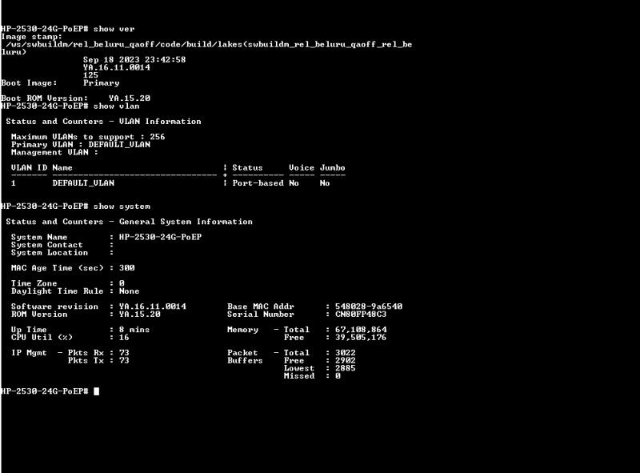640x473 pixels.
Task: Click the build number '125'
Action: tap(90, 75)
